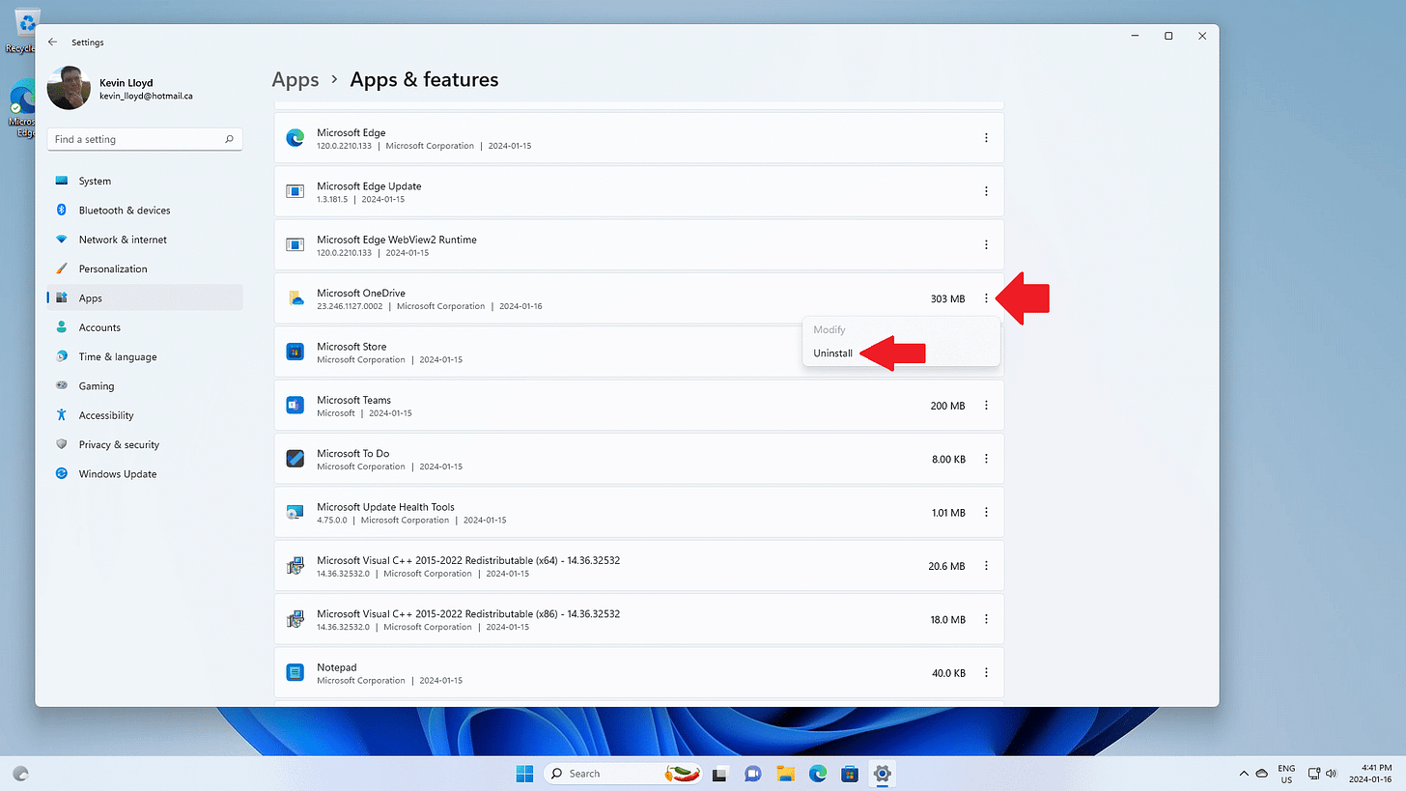
Task: Open more options for Microsoft Edge Update
Action: (x=986, y=191)
